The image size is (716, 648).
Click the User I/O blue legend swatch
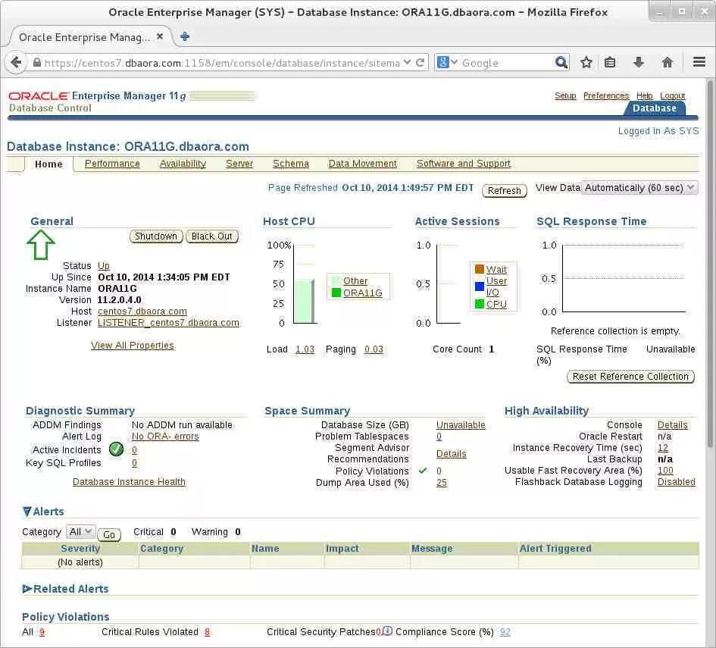pos(480,286)
